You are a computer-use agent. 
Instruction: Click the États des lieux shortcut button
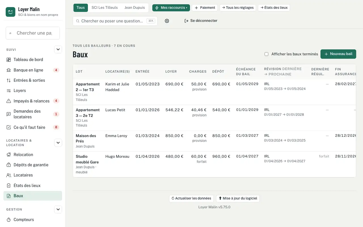pyautogui.click(x=274, y=8)
